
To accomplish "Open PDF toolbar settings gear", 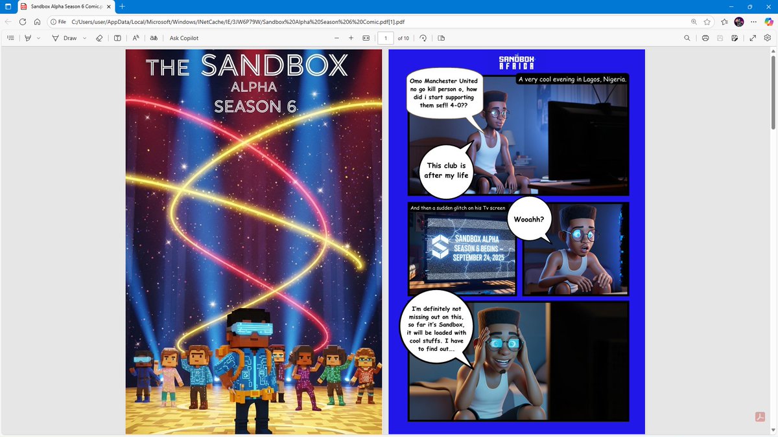I will click(767, 38).
